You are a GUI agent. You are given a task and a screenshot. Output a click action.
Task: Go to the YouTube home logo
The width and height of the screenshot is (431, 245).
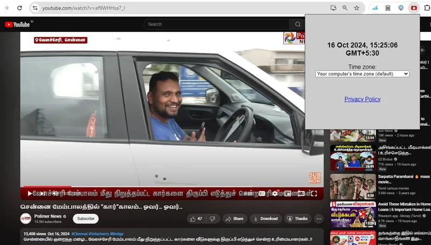[17, 24]
